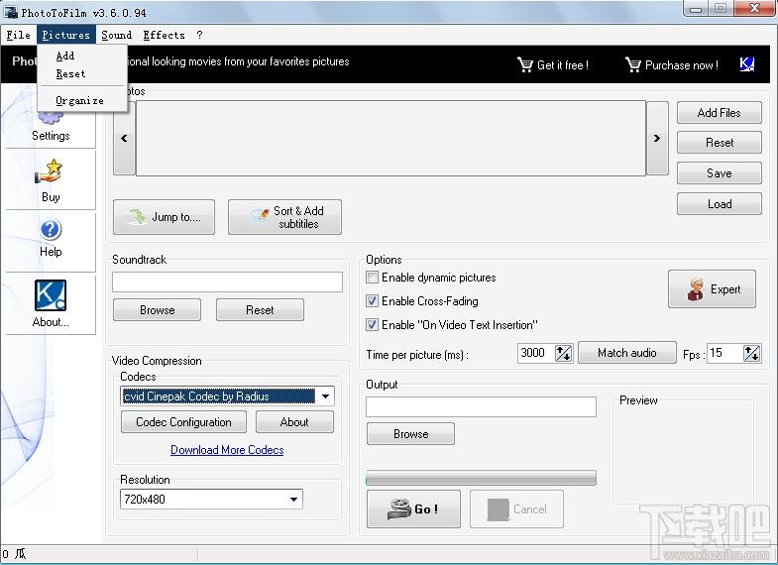Click the Cancel button
The height and width of the screenshot is (565, 778).
coord(516,508)
